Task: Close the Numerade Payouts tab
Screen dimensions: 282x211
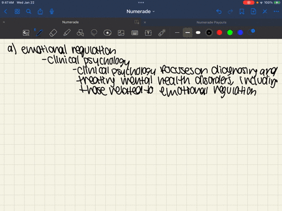Action: point(145,22)
